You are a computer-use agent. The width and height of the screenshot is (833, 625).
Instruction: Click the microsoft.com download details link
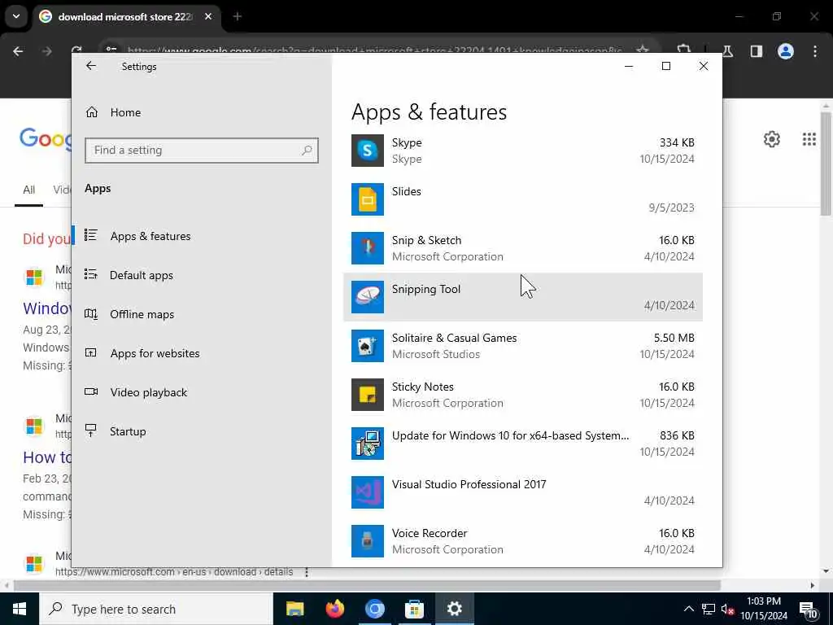(x=174, y=572)
